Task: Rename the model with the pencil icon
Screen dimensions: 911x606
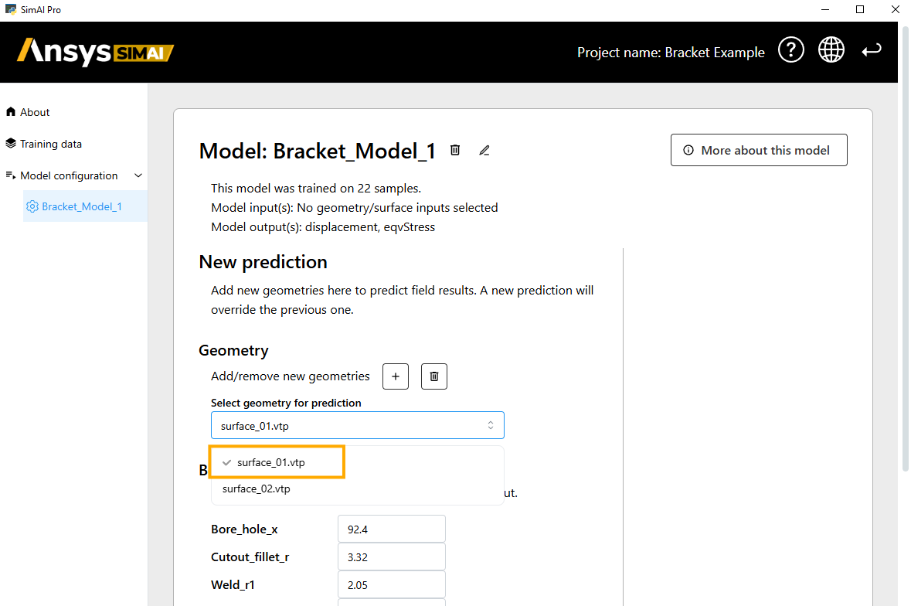Action: (x=484, y=150)
